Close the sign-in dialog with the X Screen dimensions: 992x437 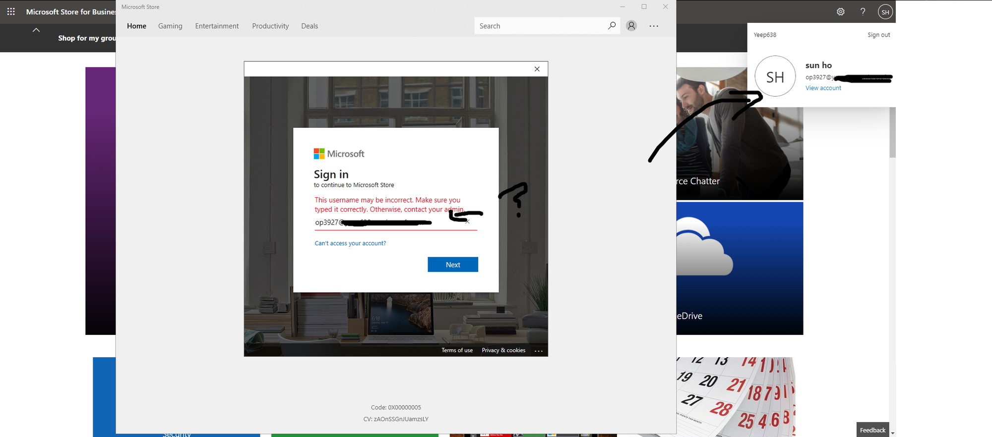(x=537, y=69)
